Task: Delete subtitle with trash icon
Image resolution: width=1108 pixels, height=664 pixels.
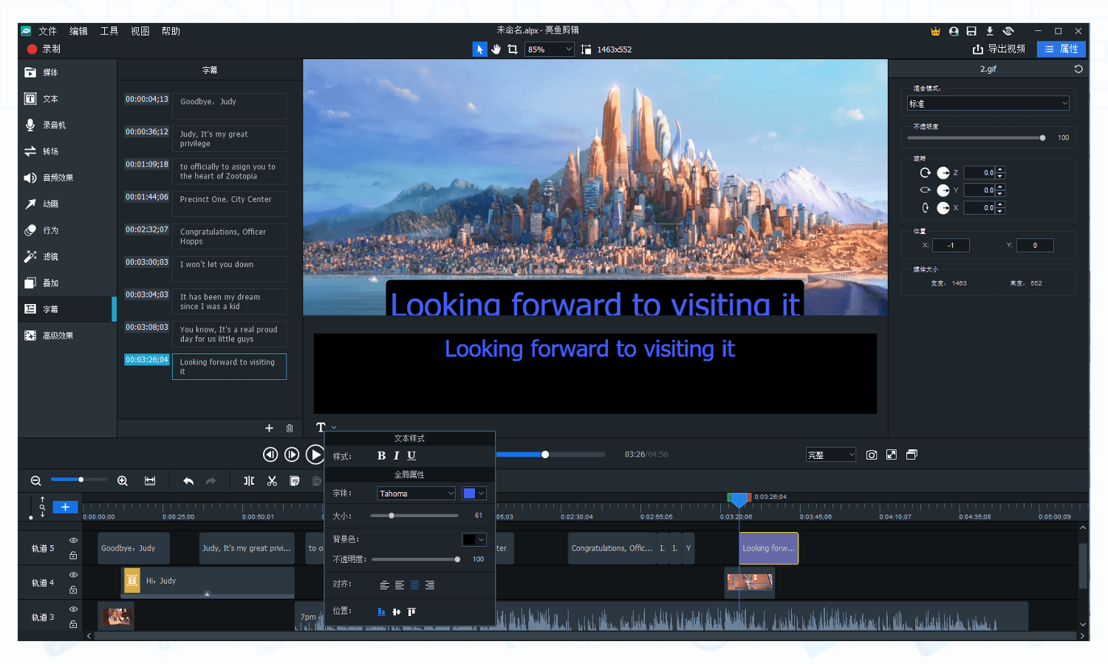Action: 290,429
